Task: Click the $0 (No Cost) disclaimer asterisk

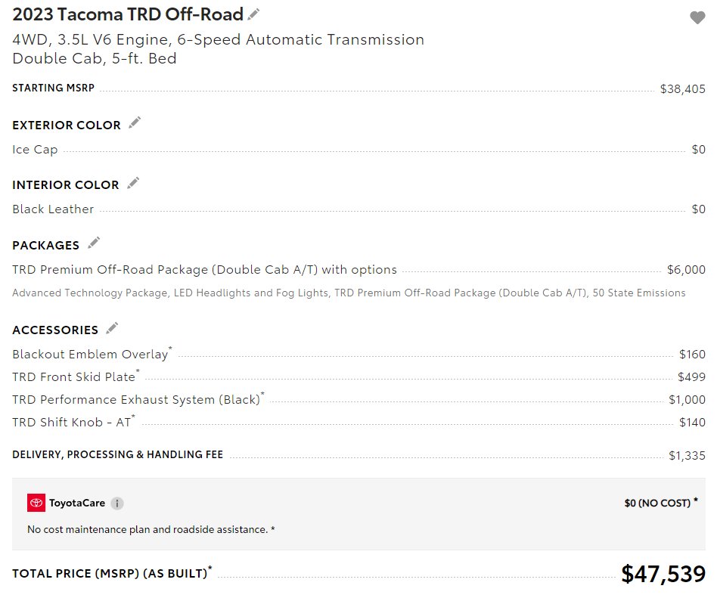Action: tap(696, 500)
